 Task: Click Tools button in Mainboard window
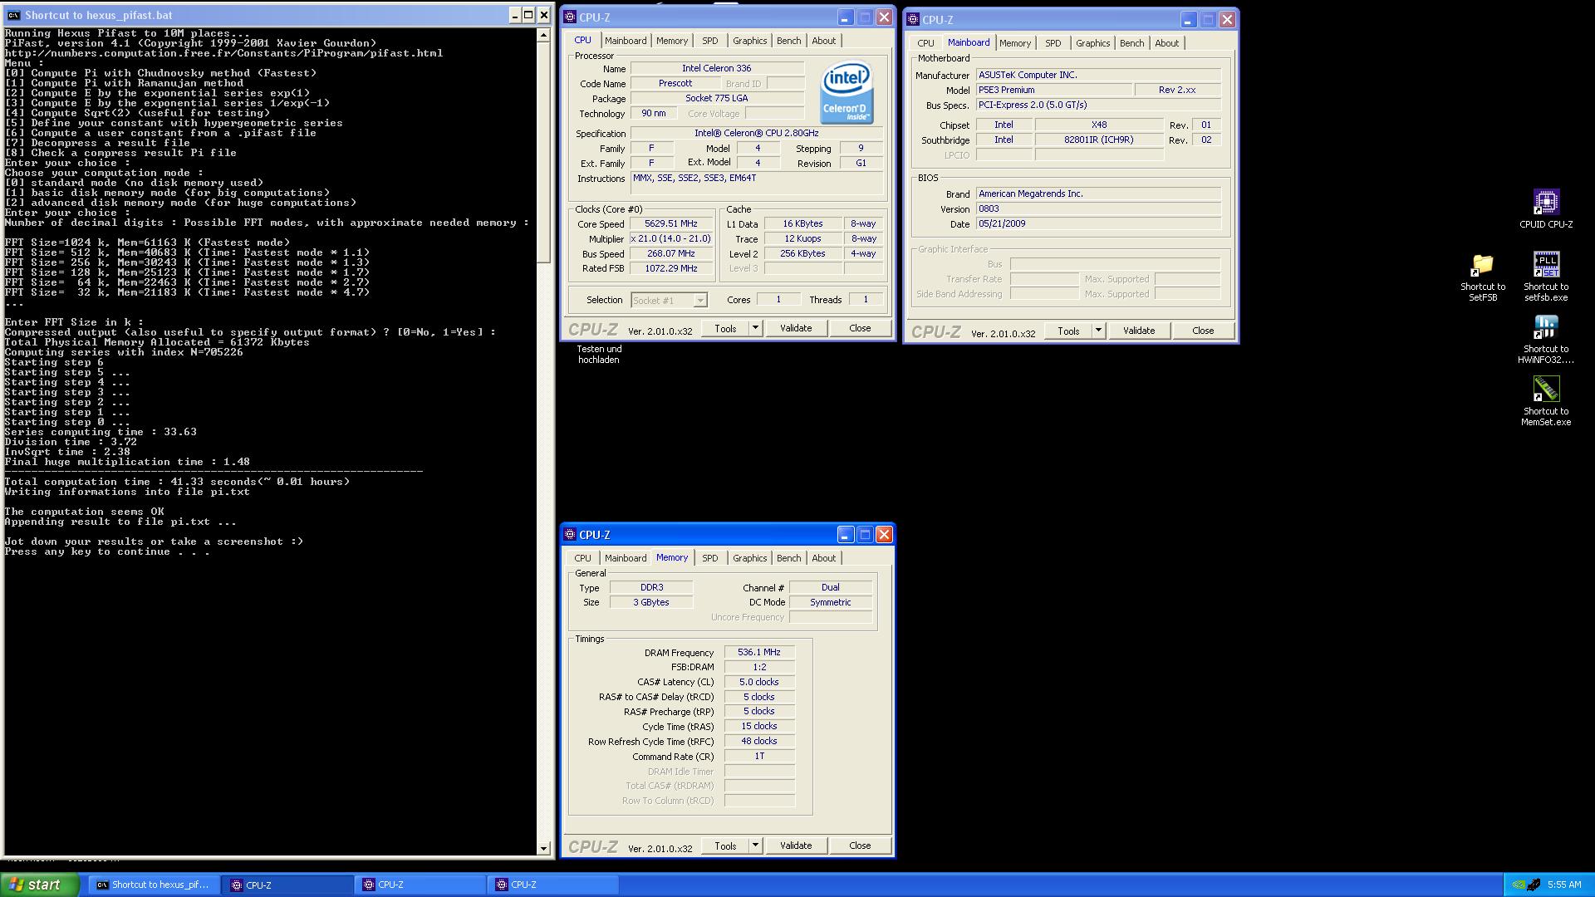point(1068,331)
